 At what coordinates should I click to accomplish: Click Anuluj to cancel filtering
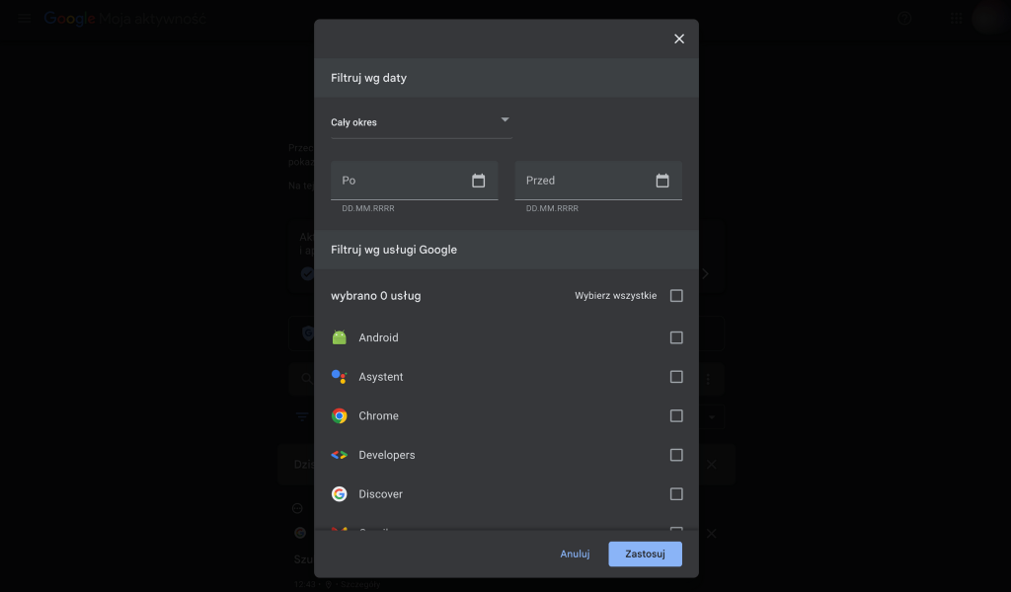click(575, 554)
